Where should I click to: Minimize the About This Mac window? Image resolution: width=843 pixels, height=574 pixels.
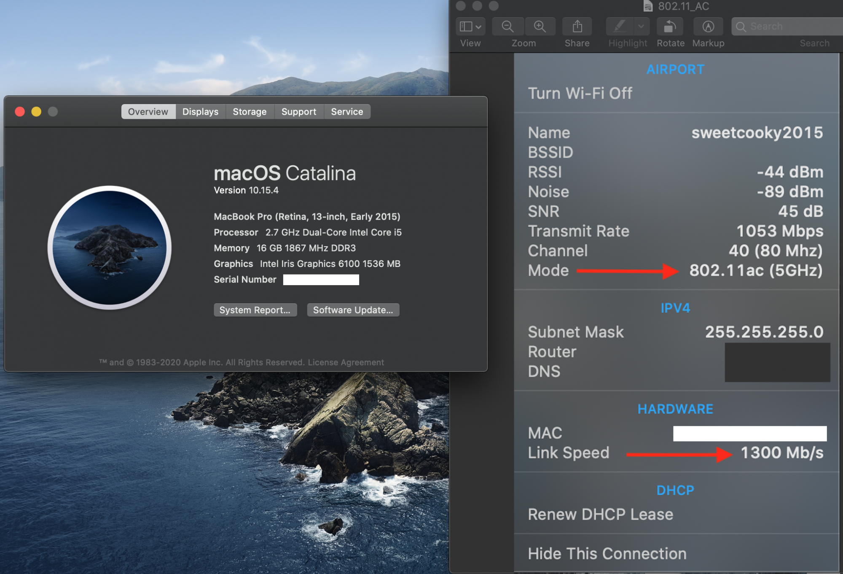36,112
